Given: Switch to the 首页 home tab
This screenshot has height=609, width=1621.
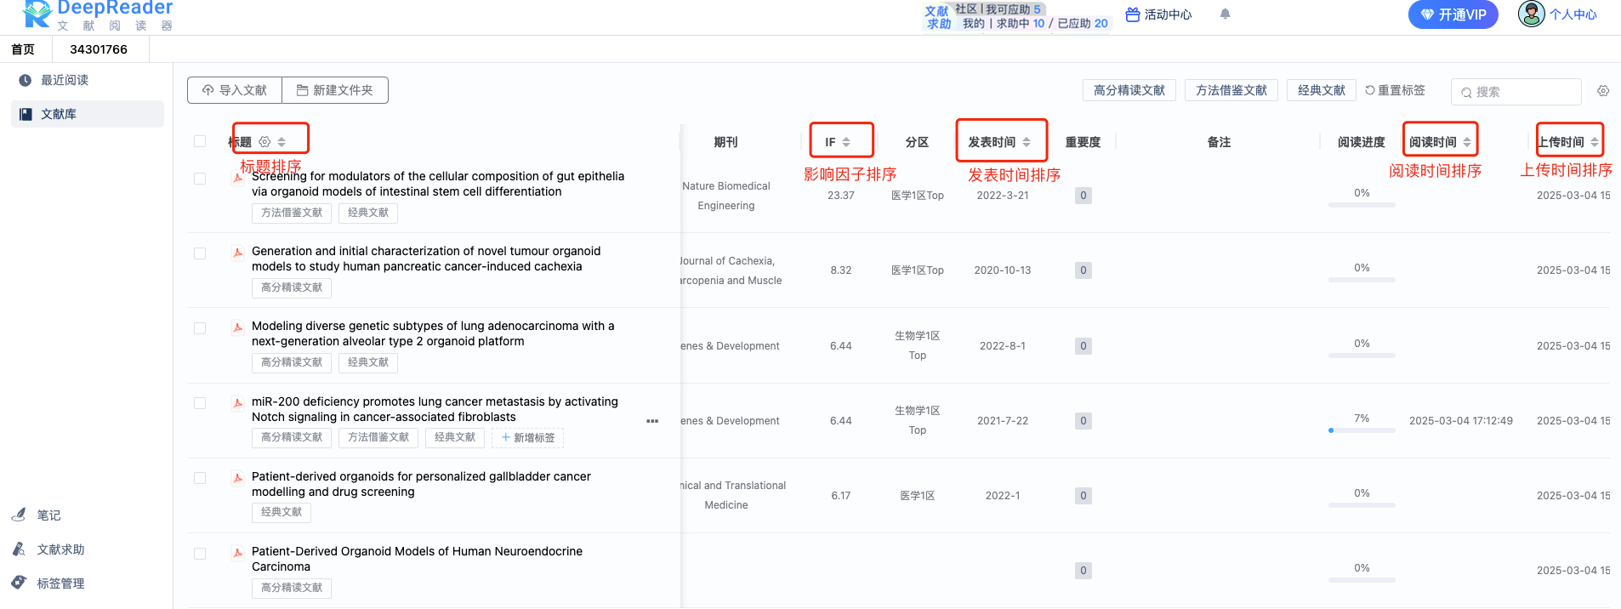Looking at the screenshot, I should coord(24,49).
